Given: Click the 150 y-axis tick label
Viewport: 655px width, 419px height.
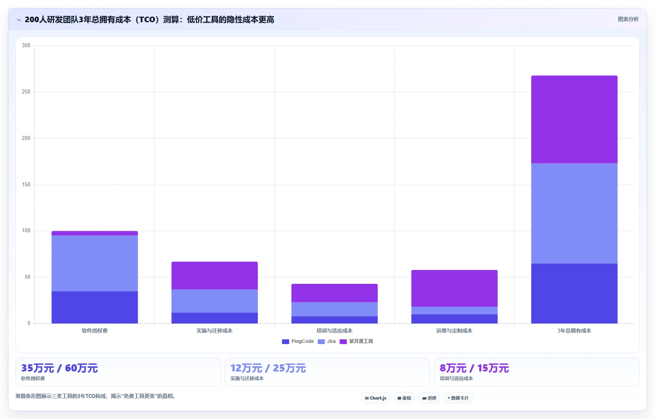Looking at the screenshot, I should pos(26,185).
